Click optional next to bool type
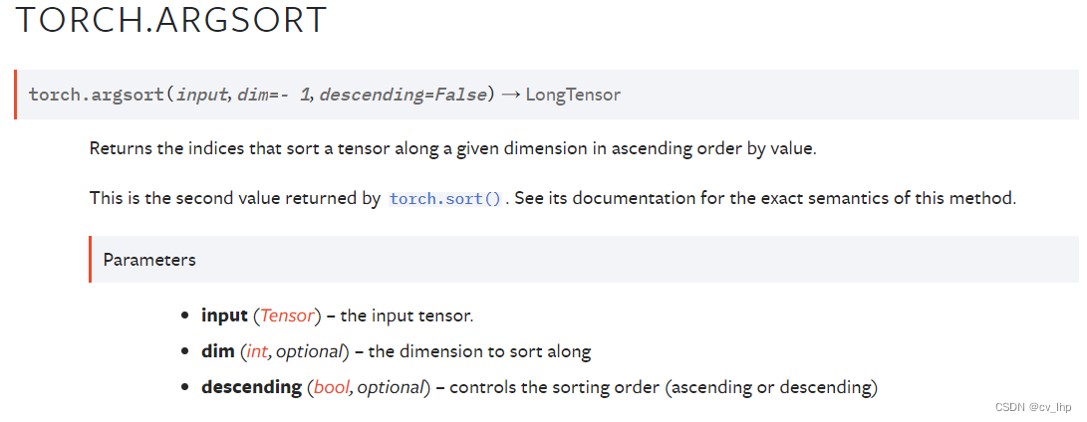The image size is (1087, 422). tap(391, 387)
